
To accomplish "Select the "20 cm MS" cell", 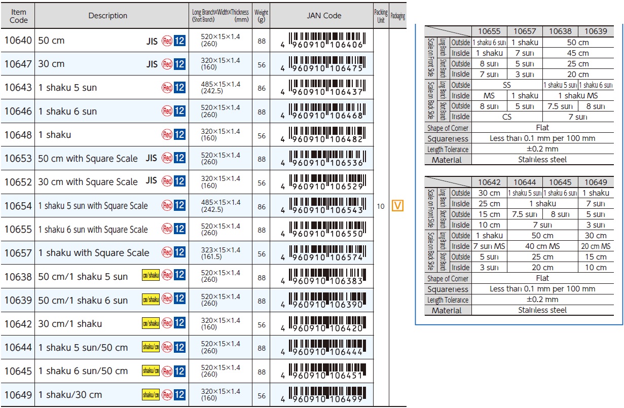I will [x=596, y=246].
